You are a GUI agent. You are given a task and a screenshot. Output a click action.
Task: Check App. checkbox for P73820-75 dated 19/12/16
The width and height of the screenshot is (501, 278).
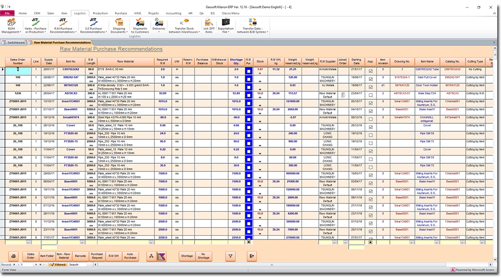tap(371, 143)
